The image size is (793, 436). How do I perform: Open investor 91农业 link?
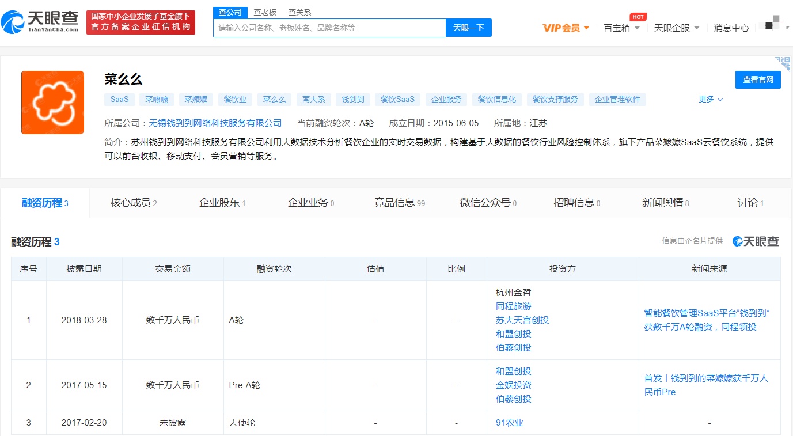tap(510, 423)
